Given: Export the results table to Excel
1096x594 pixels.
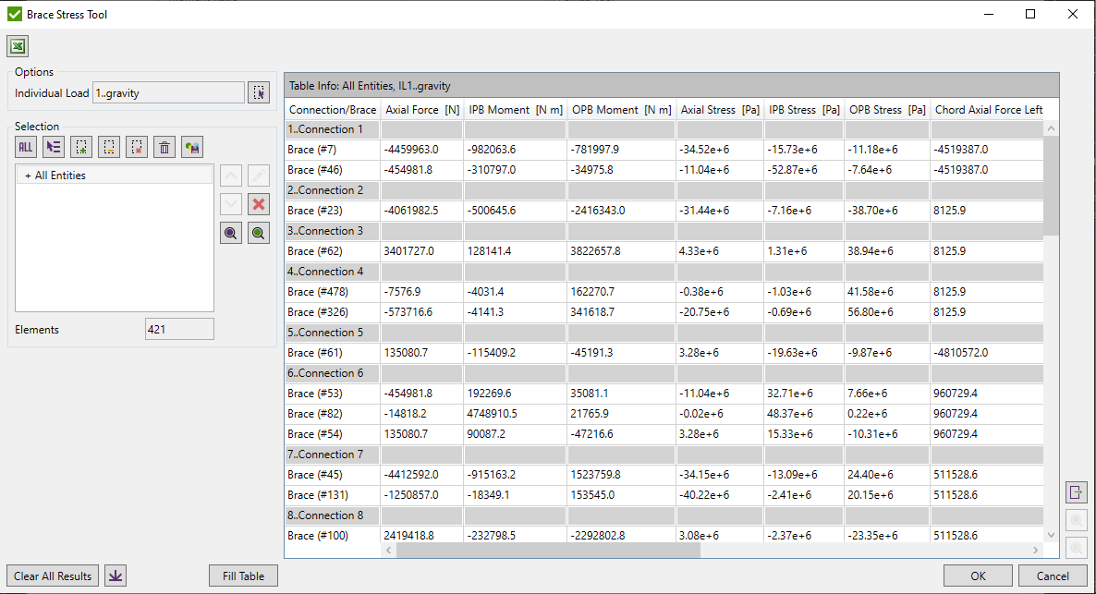Looking at the screenshot, I should 17,45.
